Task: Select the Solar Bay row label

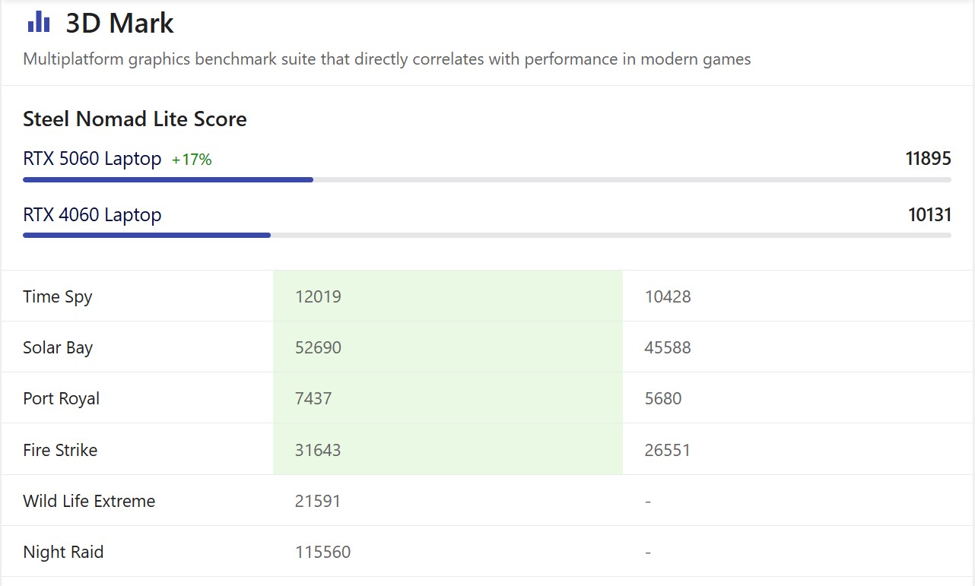Action: 58,347
